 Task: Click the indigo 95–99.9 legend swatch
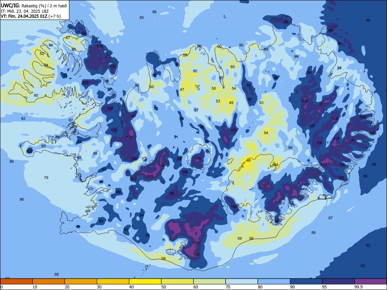338,281
